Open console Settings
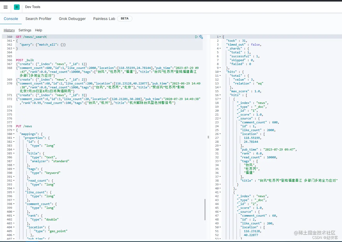342x242 pixels. coord(25,30)
